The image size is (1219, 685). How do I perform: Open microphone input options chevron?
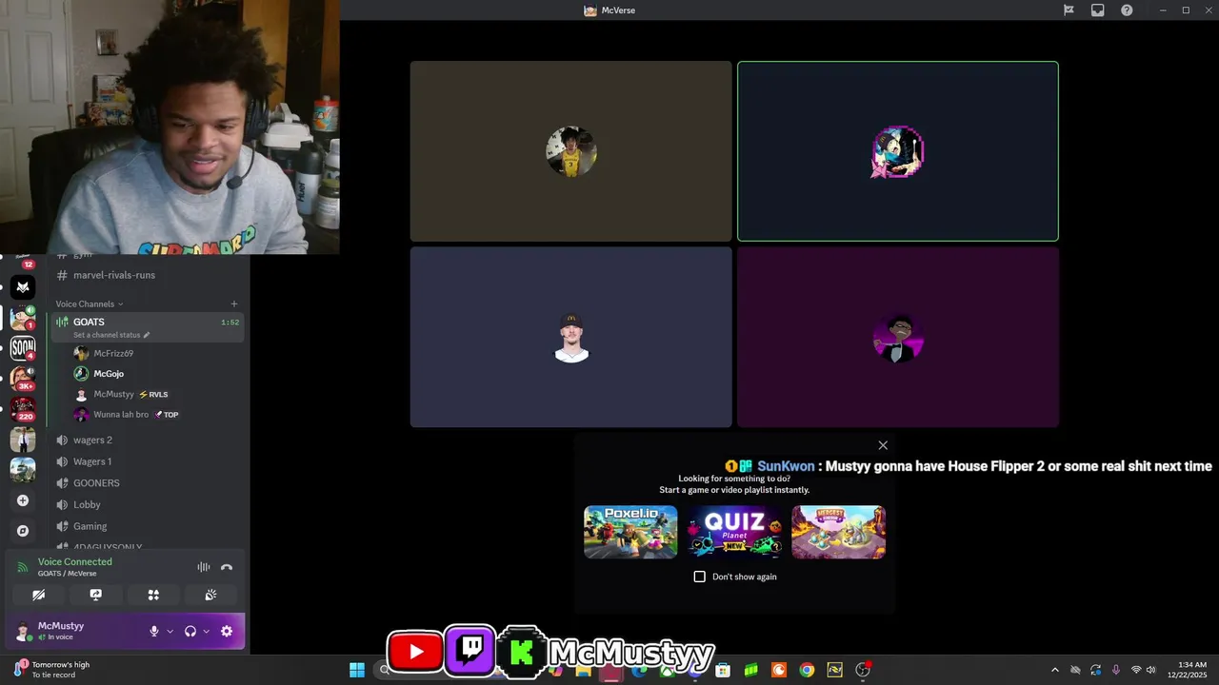click(x=170, y=632)
